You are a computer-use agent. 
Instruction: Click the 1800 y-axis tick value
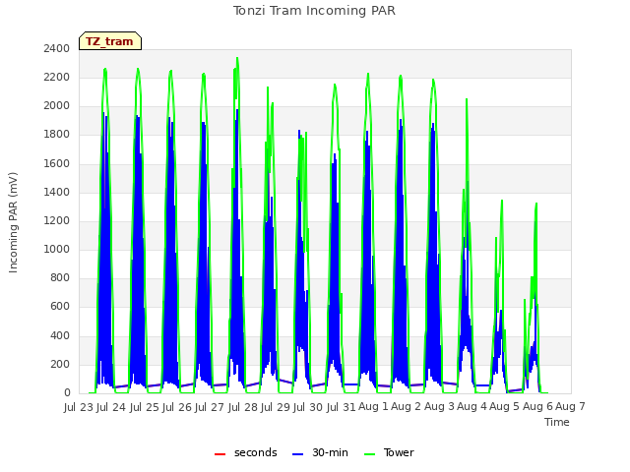click(57, 135)
